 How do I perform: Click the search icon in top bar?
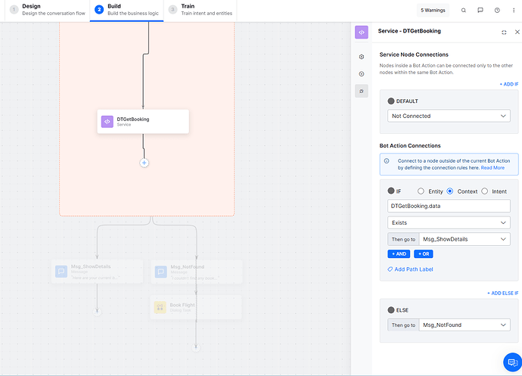click(x=464, y=11)
